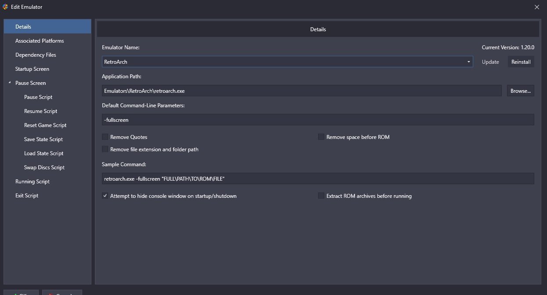The image size is (547, 295).
Task: Click the Reinstall button
Action: [521, 62]
